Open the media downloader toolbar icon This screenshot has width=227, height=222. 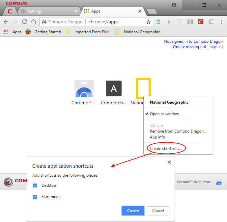pyautogui.click(x=179, y=22)
